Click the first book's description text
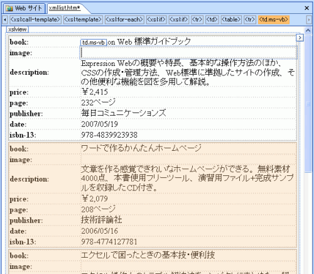 pyautogui.click(x=188, y=72)
